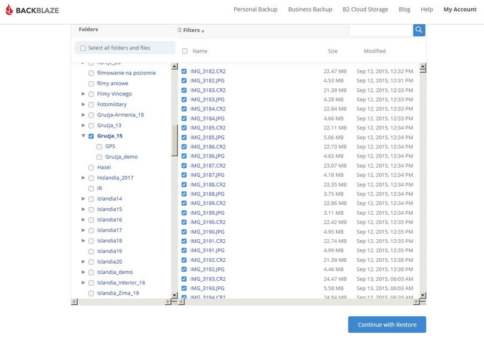Screen dimensions: 484x343
Task: Click the blue search magnifier button
Action: pyautogui.click(x=419, y=29)
